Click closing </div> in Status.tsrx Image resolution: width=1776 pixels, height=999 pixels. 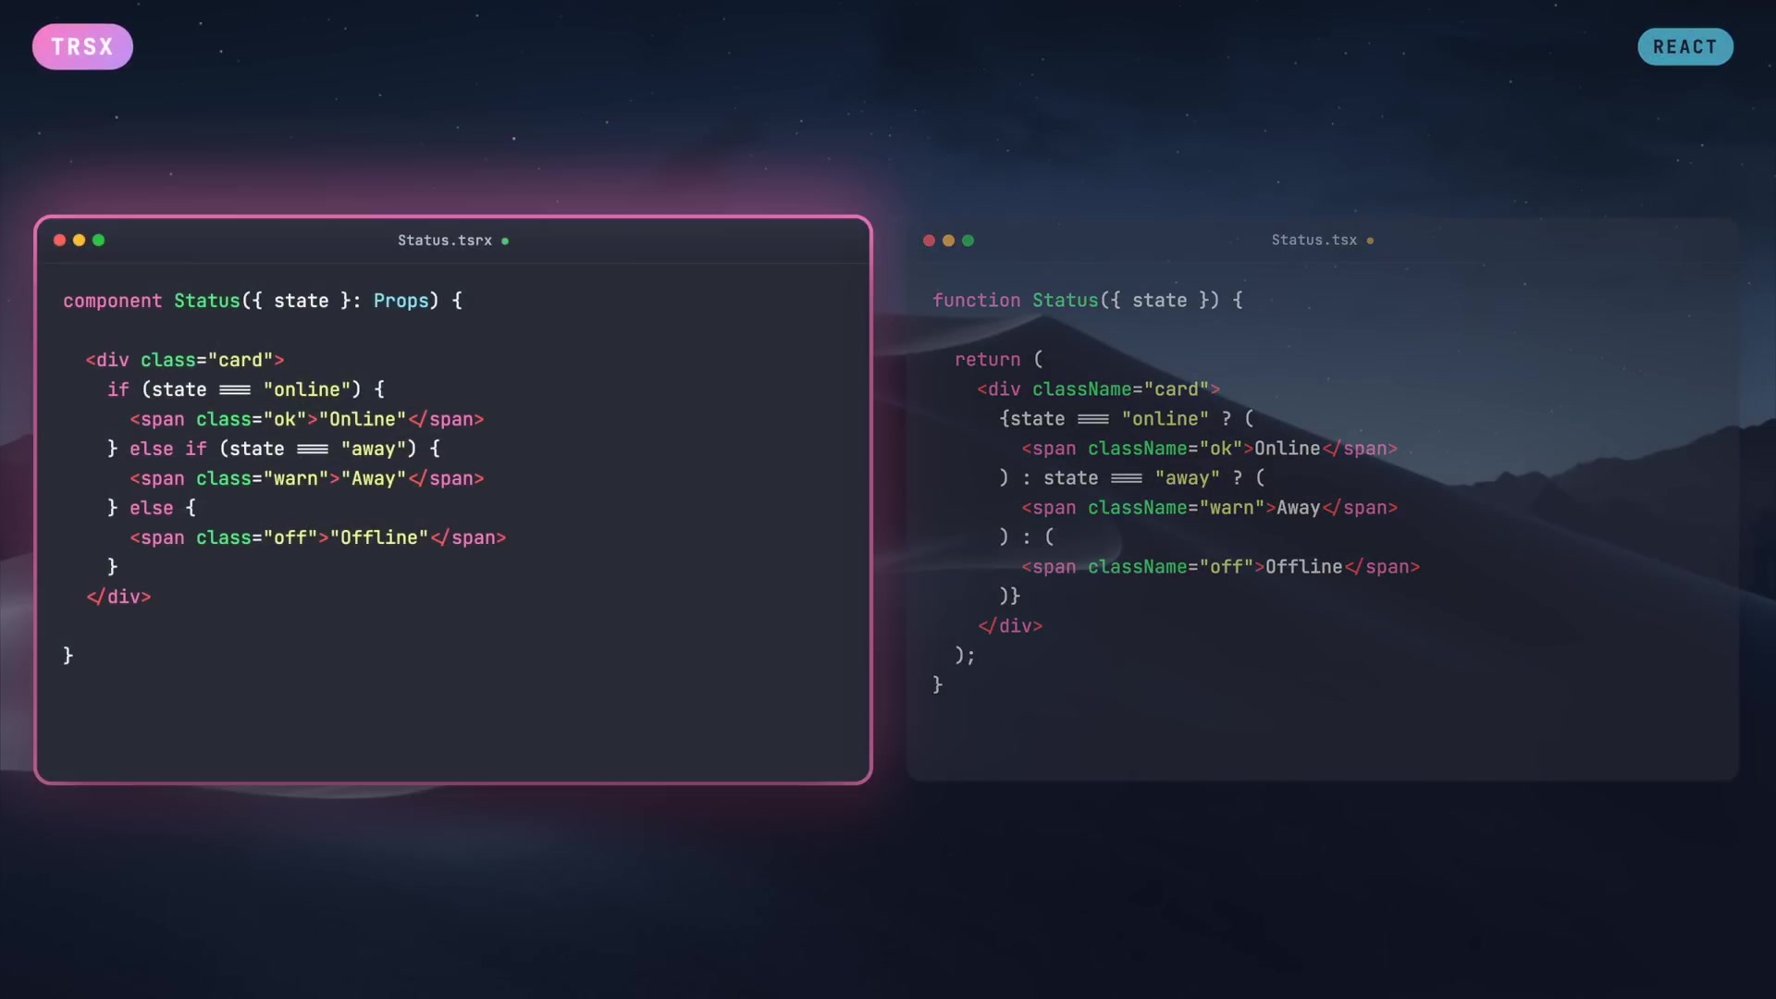[x=118, y=597]
